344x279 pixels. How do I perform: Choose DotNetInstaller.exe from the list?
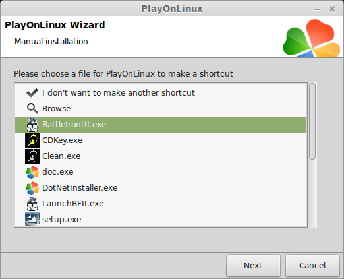[x=161, y=188]
